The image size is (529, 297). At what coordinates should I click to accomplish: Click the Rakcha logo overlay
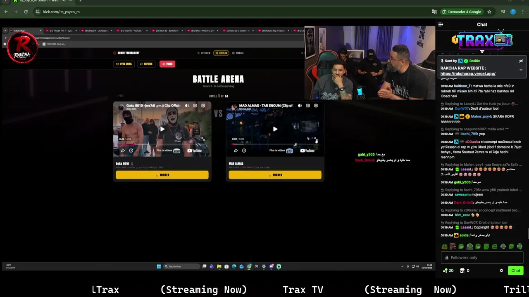[22, 47]
